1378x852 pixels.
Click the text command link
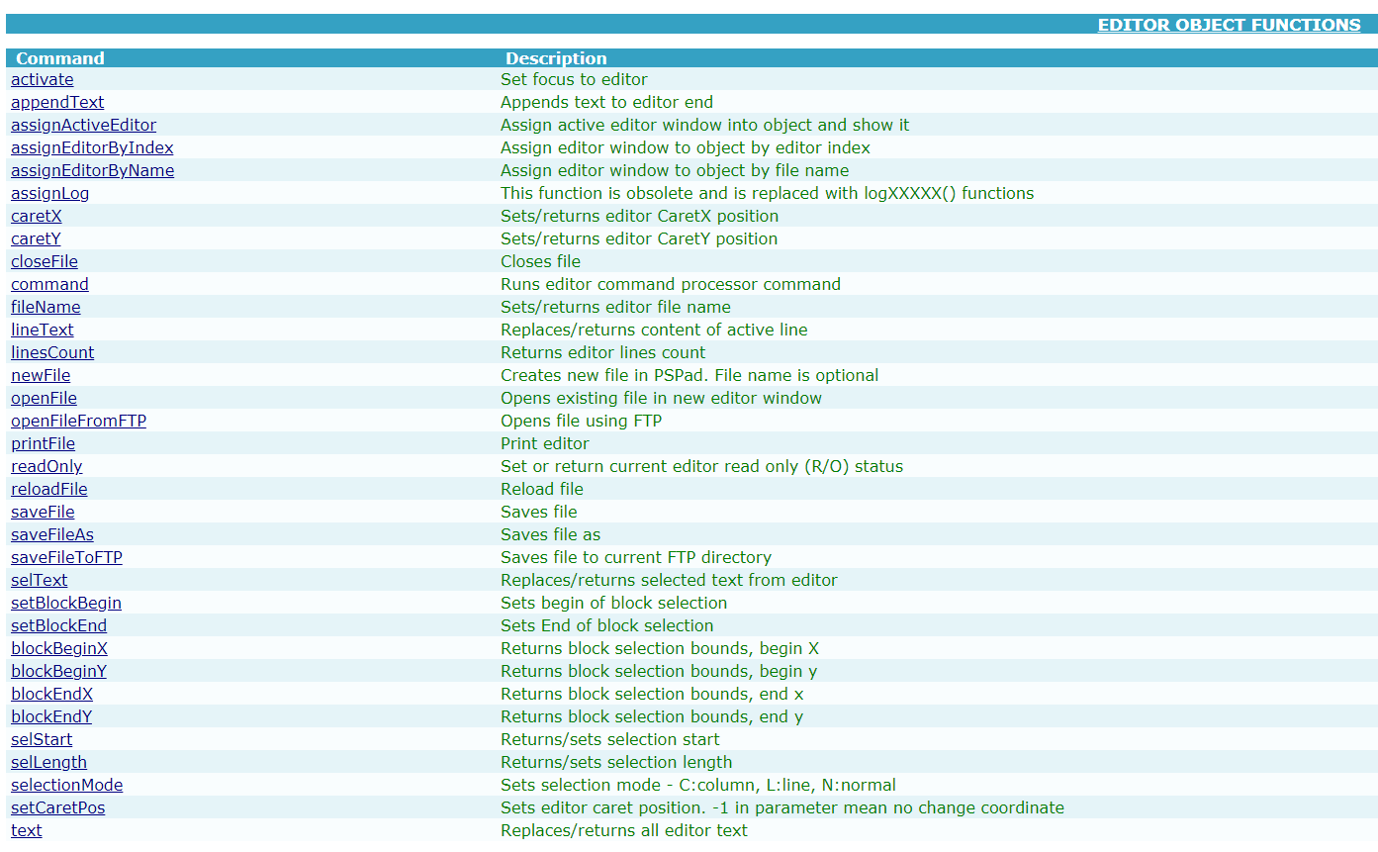point(27,830)
